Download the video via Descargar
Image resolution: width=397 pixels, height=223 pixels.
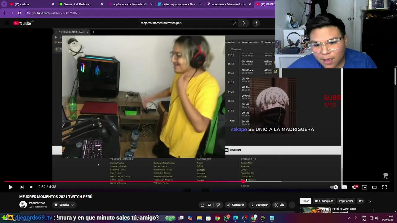click(x=259, y=205)
